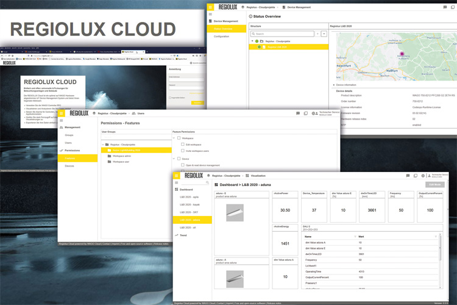457x305 pixels.
Task: Toggle the hamburger sidebar menu in Visualization window
Action: [x=176, y=183]
